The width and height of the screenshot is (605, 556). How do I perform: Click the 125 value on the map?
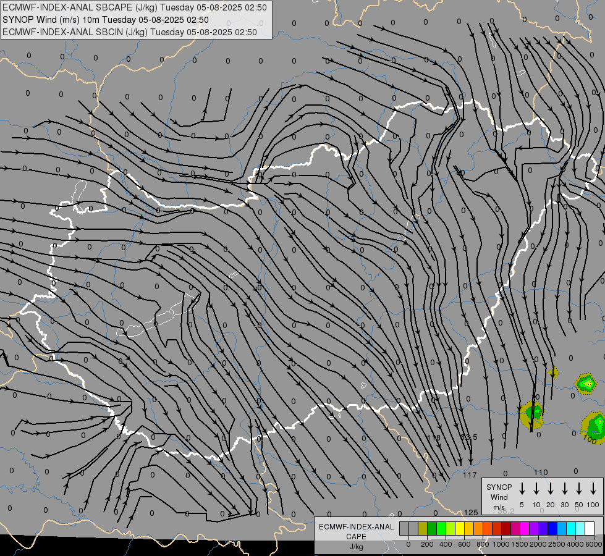(471, 512)
